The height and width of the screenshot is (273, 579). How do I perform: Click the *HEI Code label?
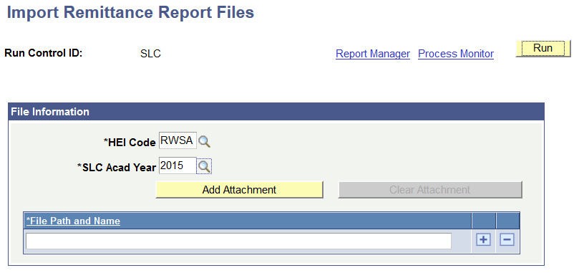pos(130,143)
